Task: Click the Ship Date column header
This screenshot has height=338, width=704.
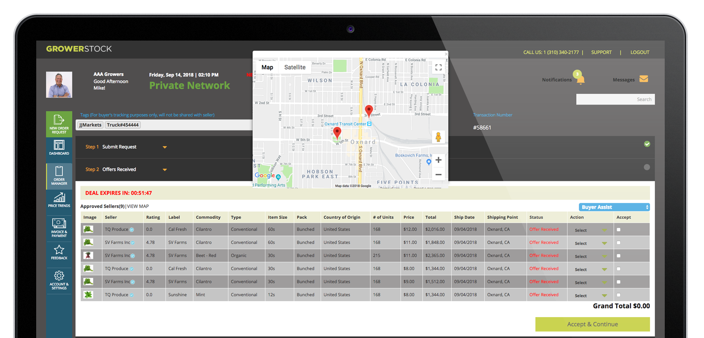Action: pos(464,217)
